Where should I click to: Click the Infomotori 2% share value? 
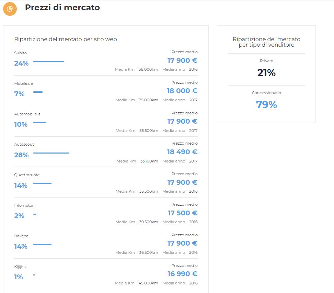pos(19,216)
